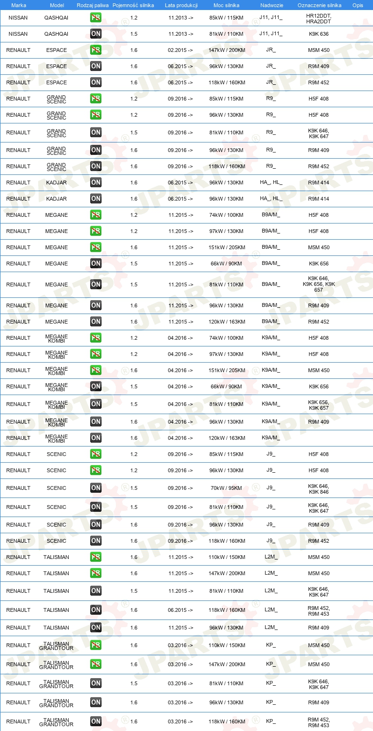The width and height of the screenshot is (373, 731).
Task: Click ON diesel icon for Nissan Qashqai 1.5
Action: (x=96, y=34)
